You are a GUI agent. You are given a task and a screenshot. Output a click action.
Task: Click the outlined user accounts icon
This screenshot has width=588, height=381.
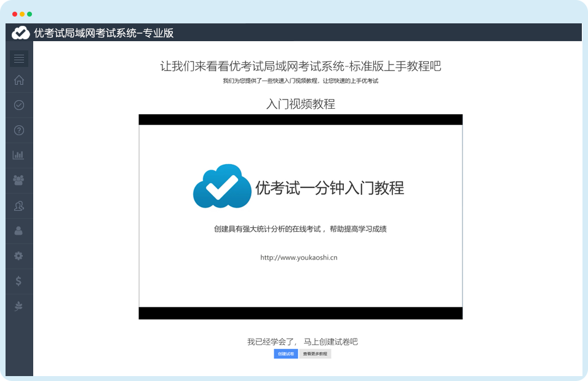pyautogui.click(x=19, y=205)
